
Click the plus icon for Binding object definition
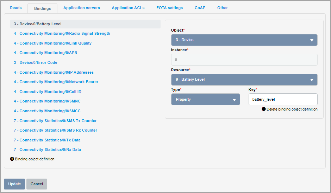pos(12,159)
